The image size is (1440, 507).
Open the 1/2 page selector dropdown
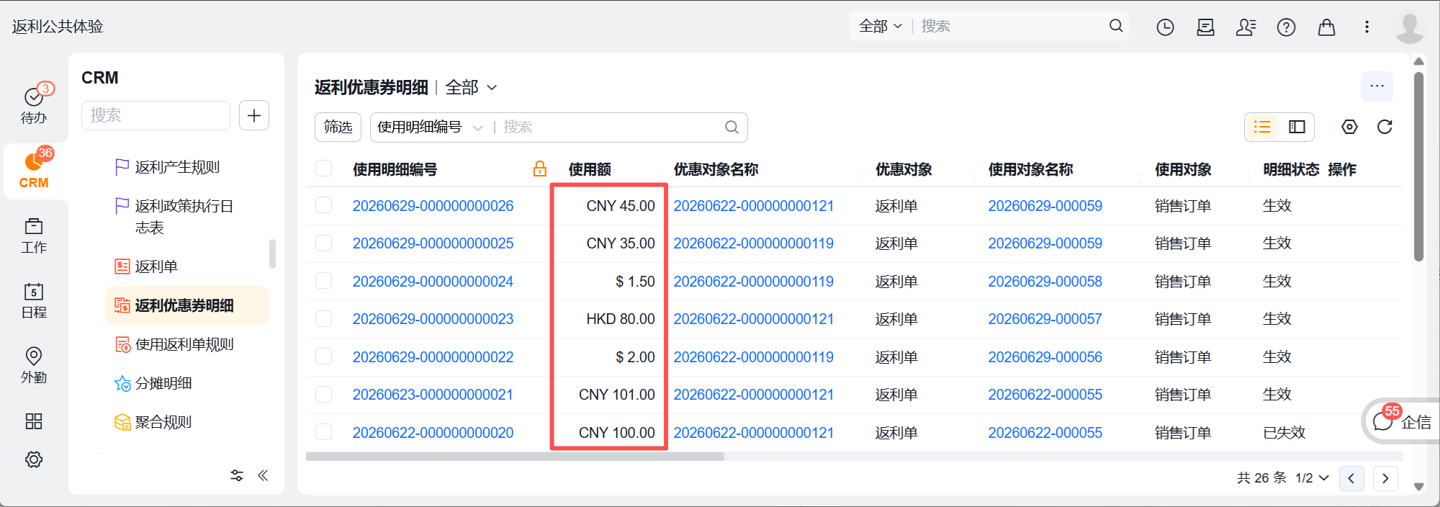click(x=1312, y=478)
